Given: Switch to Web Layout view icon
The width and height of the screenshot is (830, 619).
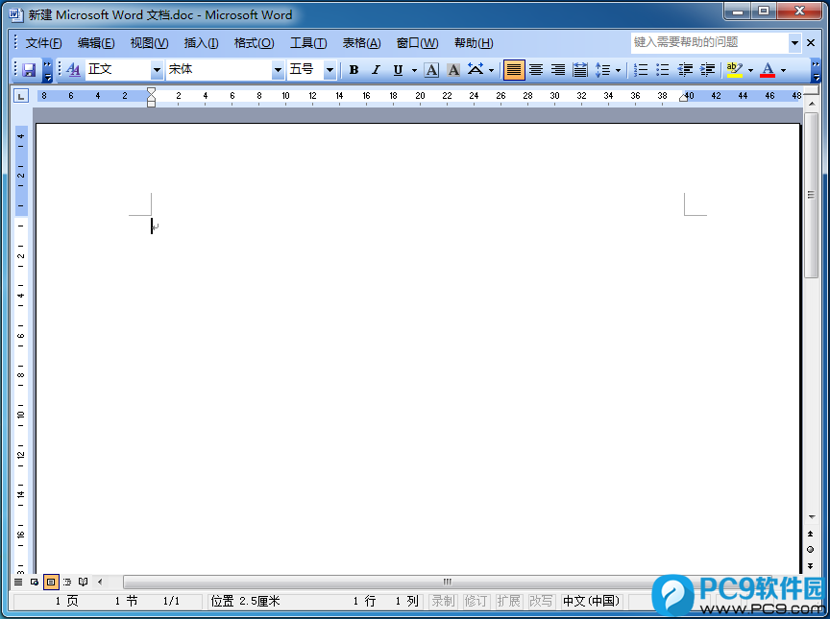Looking at the screenshot, I should tap(35, 582).
